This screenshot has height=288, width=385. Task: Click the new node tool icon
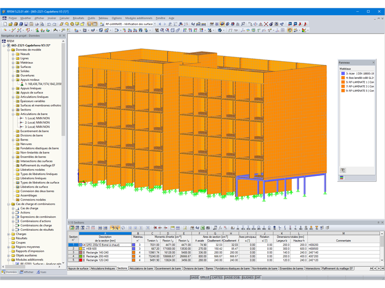[5, 30]
